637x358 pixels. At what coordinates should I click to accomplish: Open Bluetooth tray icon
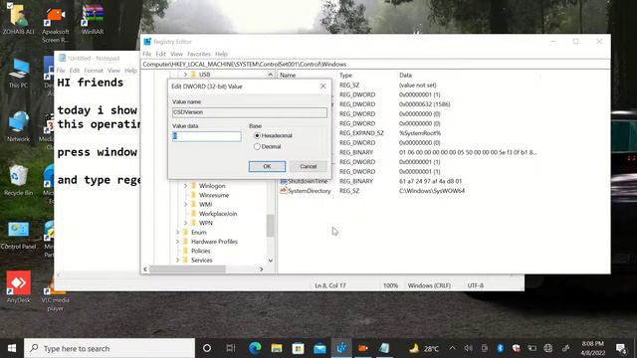pyautogui.click(x=500, y=348)
